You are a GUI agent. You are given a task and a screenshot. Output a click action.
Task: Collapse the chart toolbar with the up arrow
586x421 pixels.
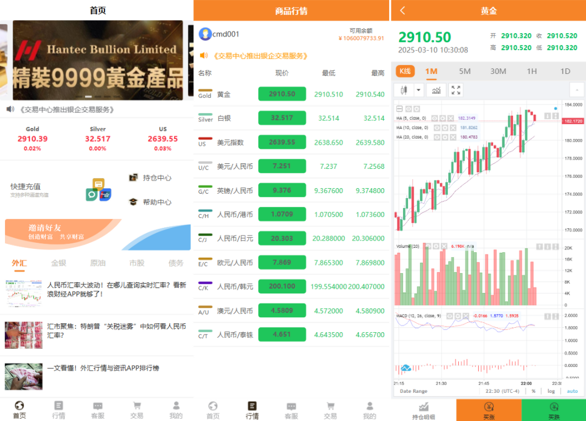click(577, 90)
